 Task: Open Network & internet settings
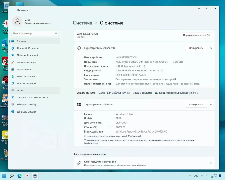click(x=35, y=55)
